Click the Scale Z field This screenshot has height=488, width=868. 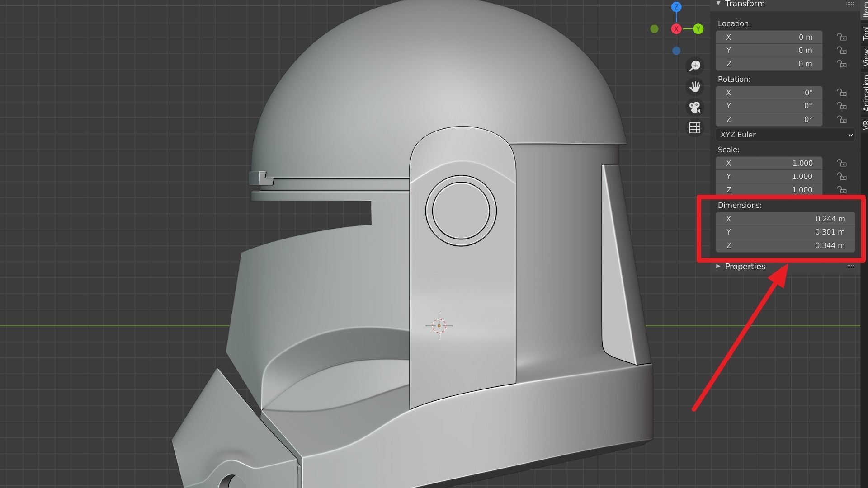coord(769,190)
